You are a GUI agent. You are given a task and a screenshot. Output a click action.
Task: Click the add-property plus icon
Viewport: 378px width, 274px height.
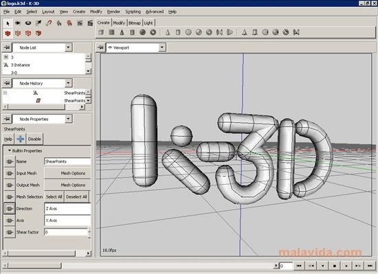(21, 139)
